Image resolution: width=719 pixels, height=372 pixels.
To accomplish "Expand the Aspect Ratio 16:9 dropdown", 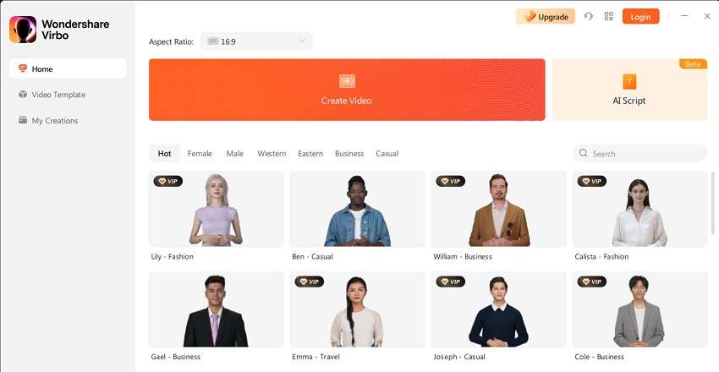I will 256,41.
